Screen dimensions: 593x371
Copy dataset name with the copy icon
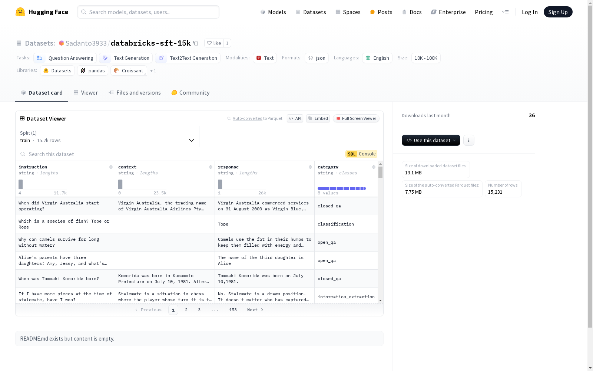(196, 43)
